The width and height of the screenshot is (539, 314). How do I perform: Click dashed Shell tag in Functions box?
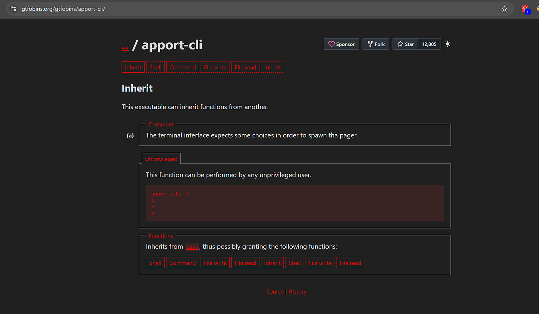[x=295, y=263]
